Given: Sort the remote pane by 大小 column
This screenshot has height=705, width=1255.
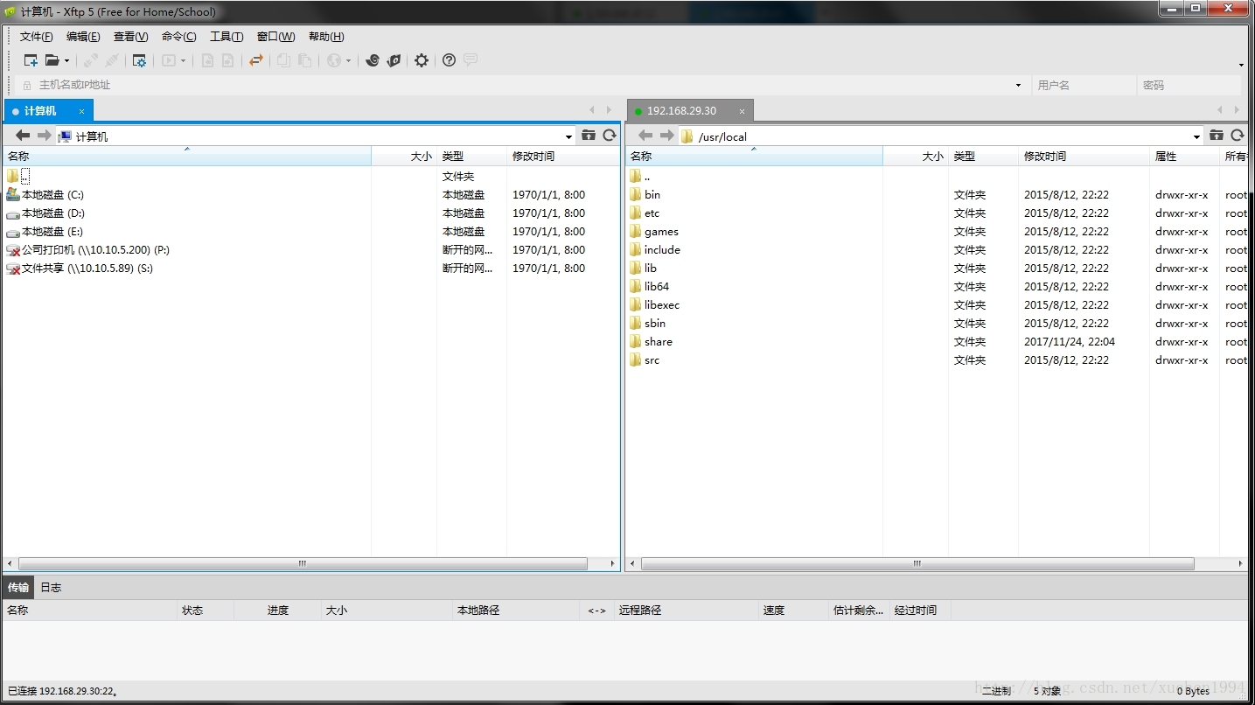Looking at the screenshot, I should (916, 157).
